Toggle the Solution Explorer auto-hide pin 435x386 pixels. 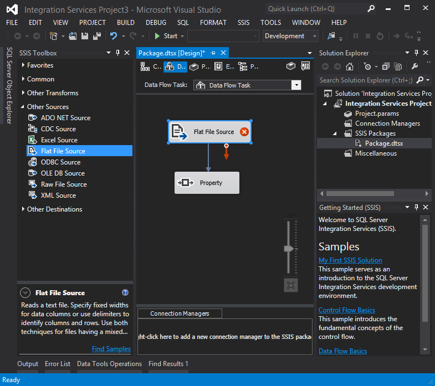pos(417,53)
